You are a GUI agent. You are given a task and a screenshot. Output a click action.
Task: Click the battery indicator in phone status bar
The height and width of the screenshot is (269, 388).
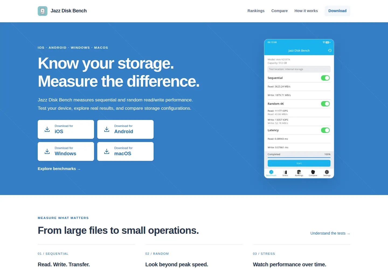(328, 43)
